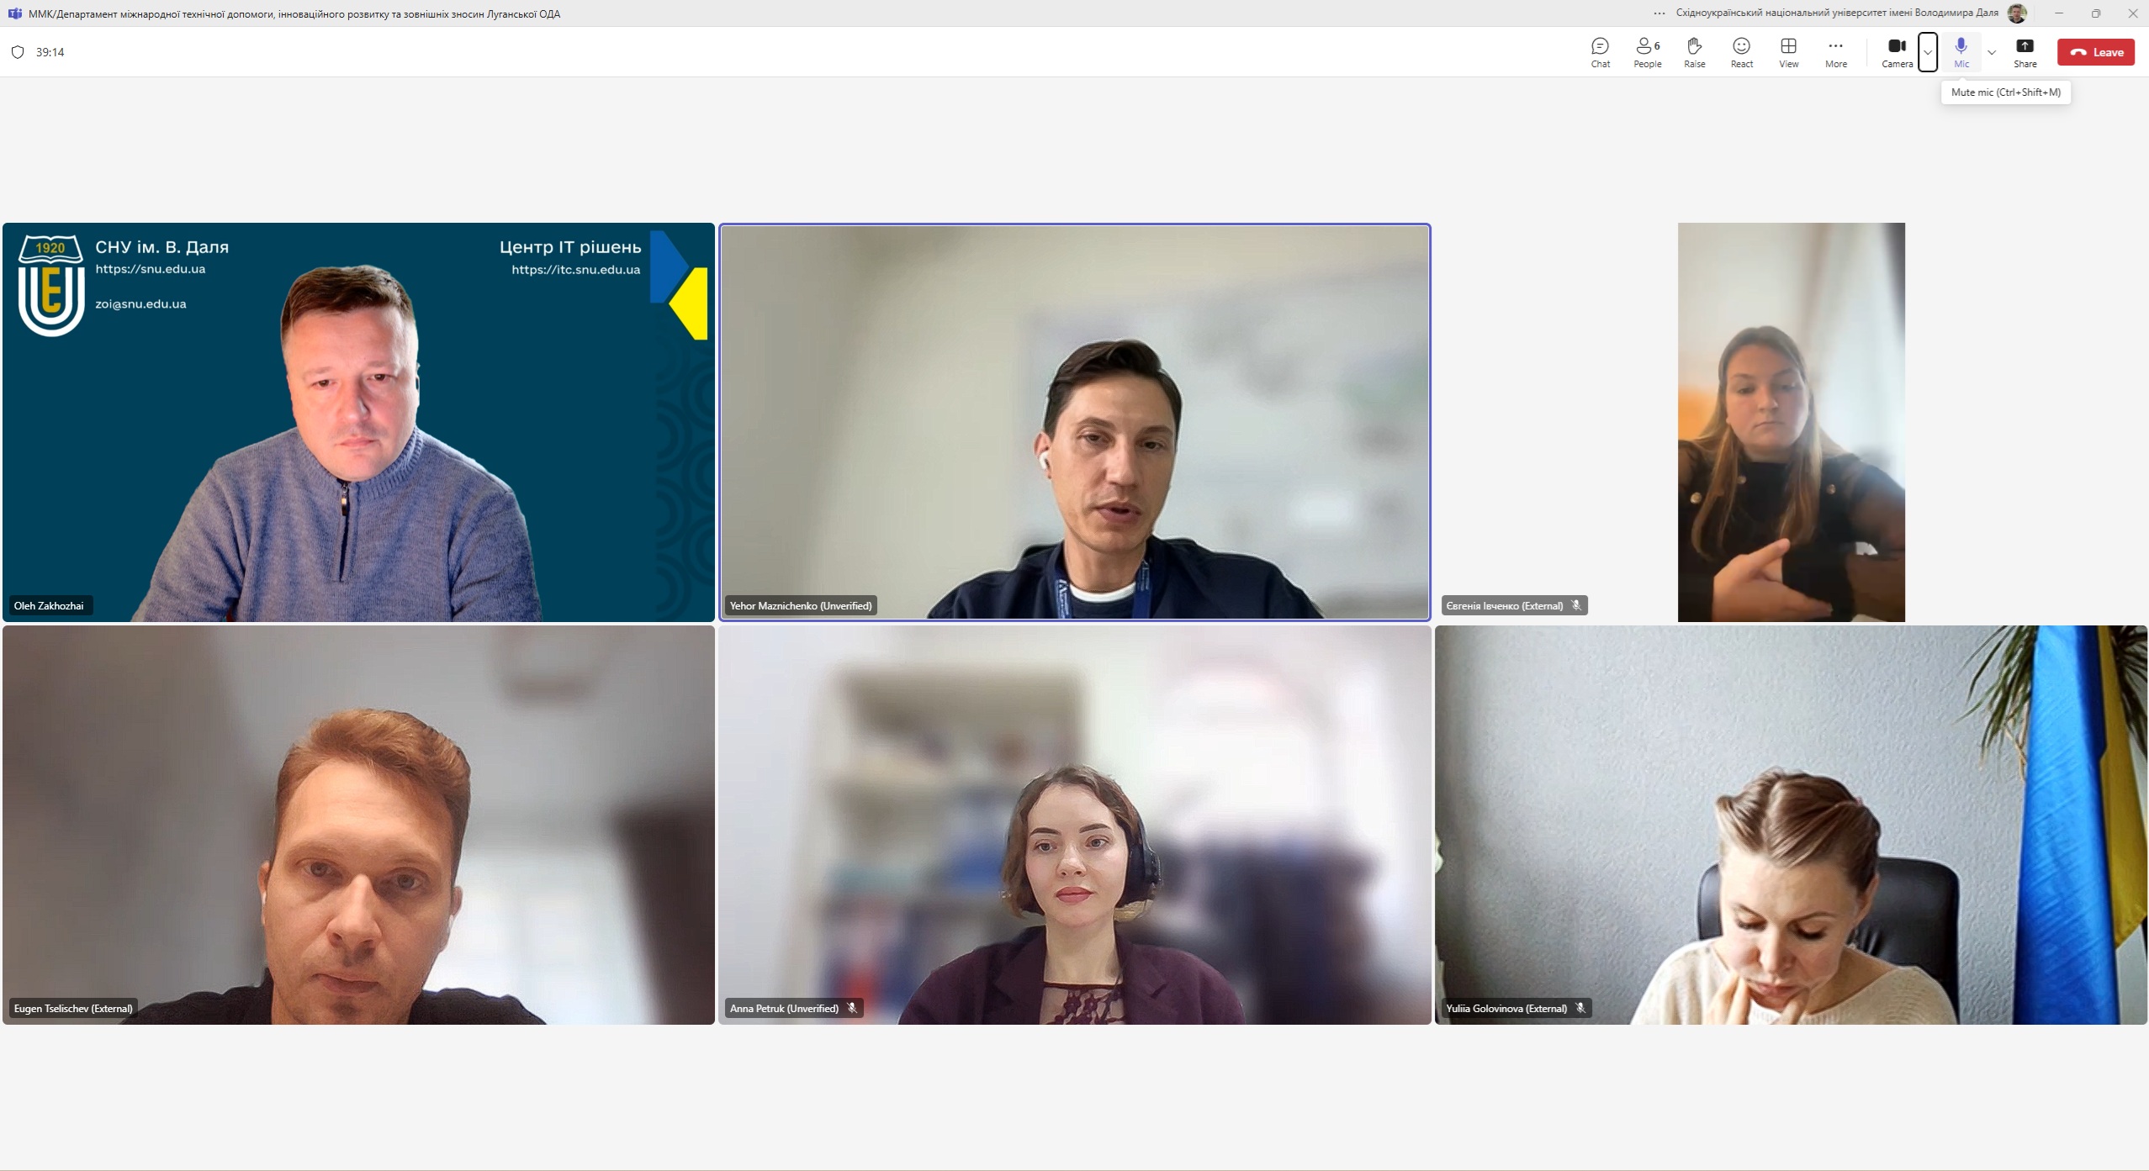Open the React emoji menu

[1741, 52]
